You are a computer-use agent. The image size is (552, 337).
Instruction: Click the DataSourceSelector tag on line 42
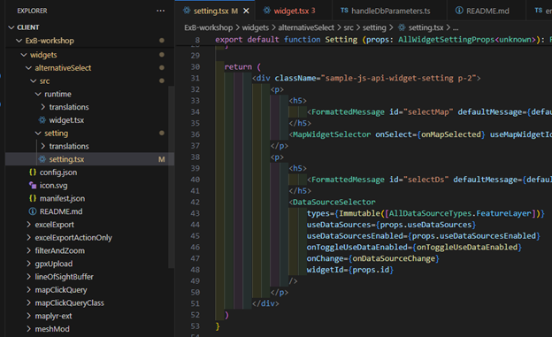[x=333, y=203]
